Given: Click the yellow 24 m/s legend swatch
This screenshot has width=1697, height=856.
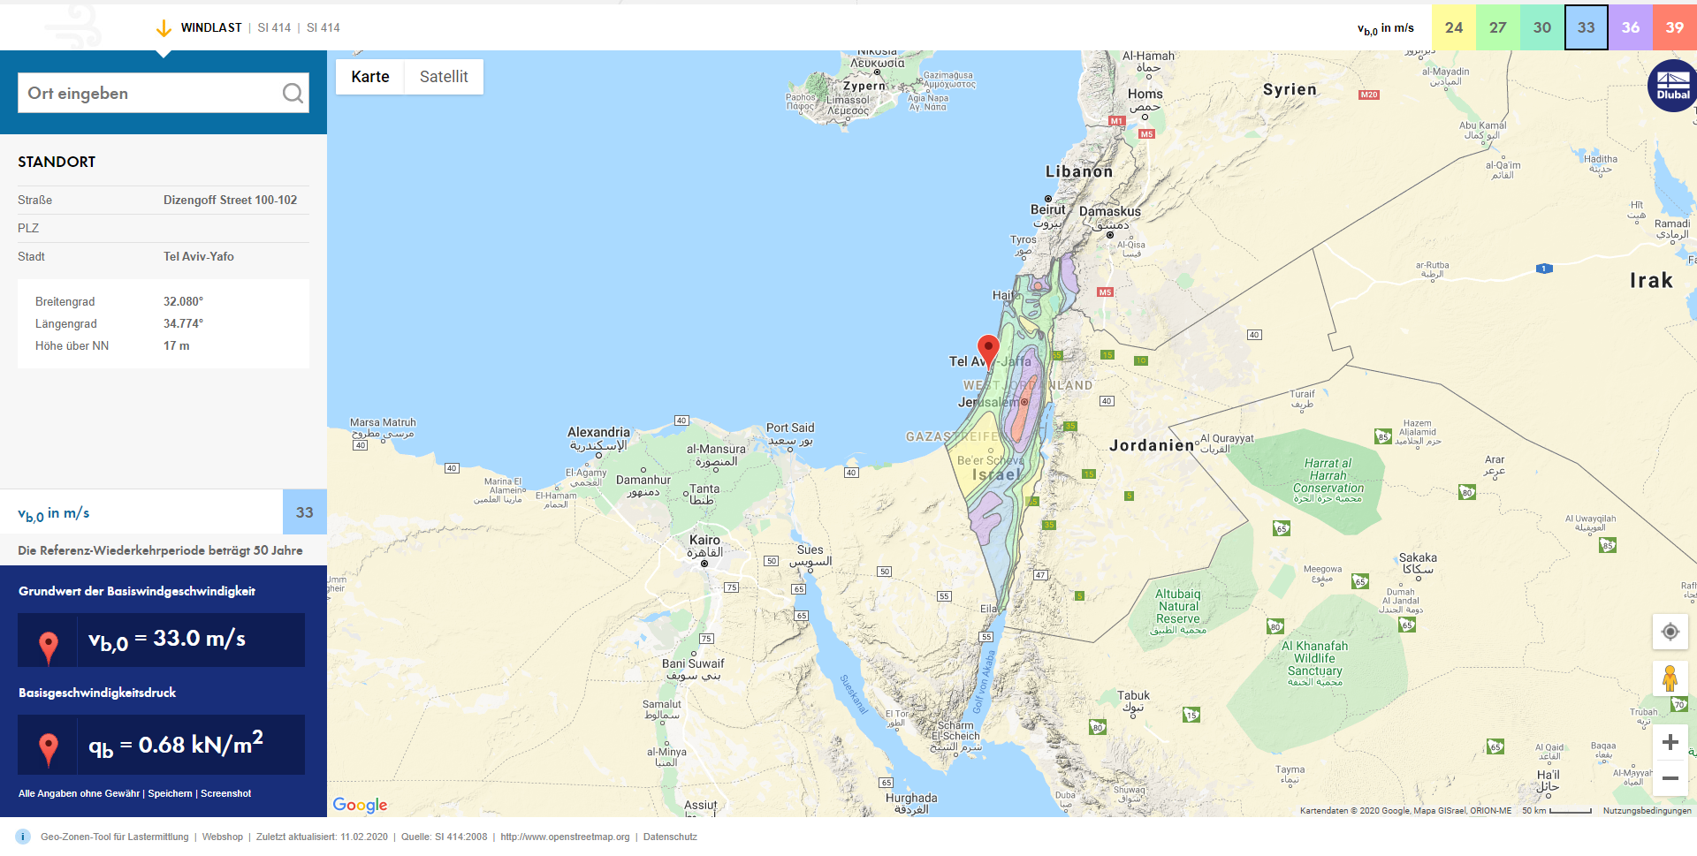Looking at the screenshot, I should [x=1454, y=27].
